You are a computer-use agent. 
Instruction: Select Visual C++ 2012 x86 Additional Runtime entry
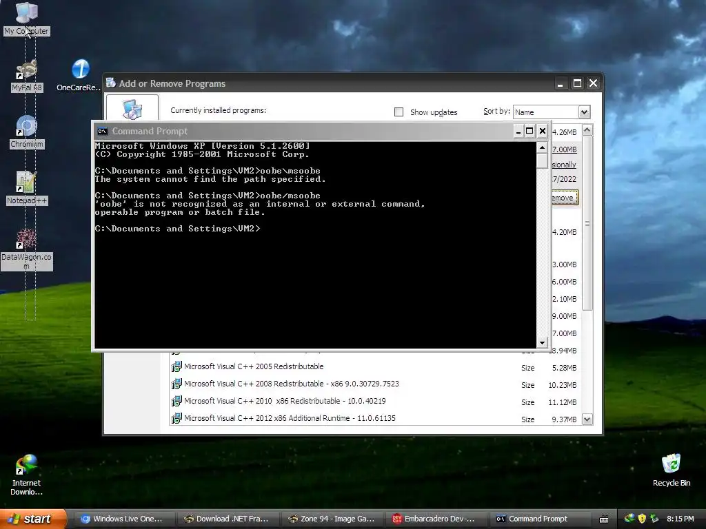pyautogui.click(x=290, y=418)
